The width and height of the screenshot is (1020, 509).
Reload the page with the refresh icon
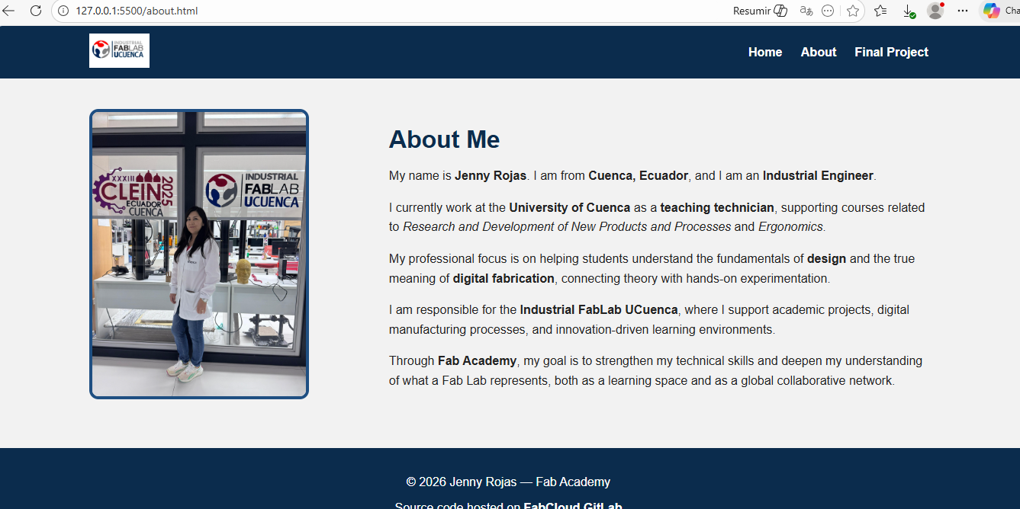(35, 11)
